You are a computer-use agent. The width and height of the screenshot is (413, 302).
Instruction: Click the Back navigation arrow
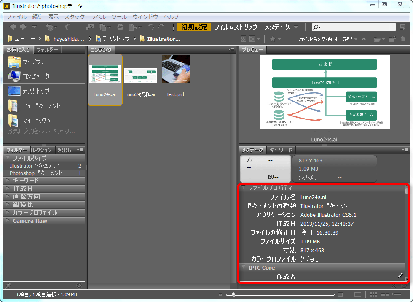coord(13,27)
